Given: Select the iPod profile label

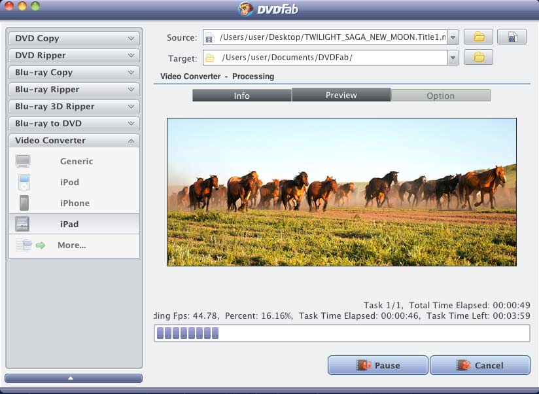Looking at the screenshot, I should click(x=69, y=182).
